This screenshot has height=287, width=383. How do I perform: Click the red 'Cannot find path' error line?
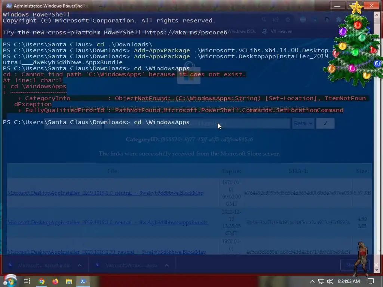click(x=124, y=74)
